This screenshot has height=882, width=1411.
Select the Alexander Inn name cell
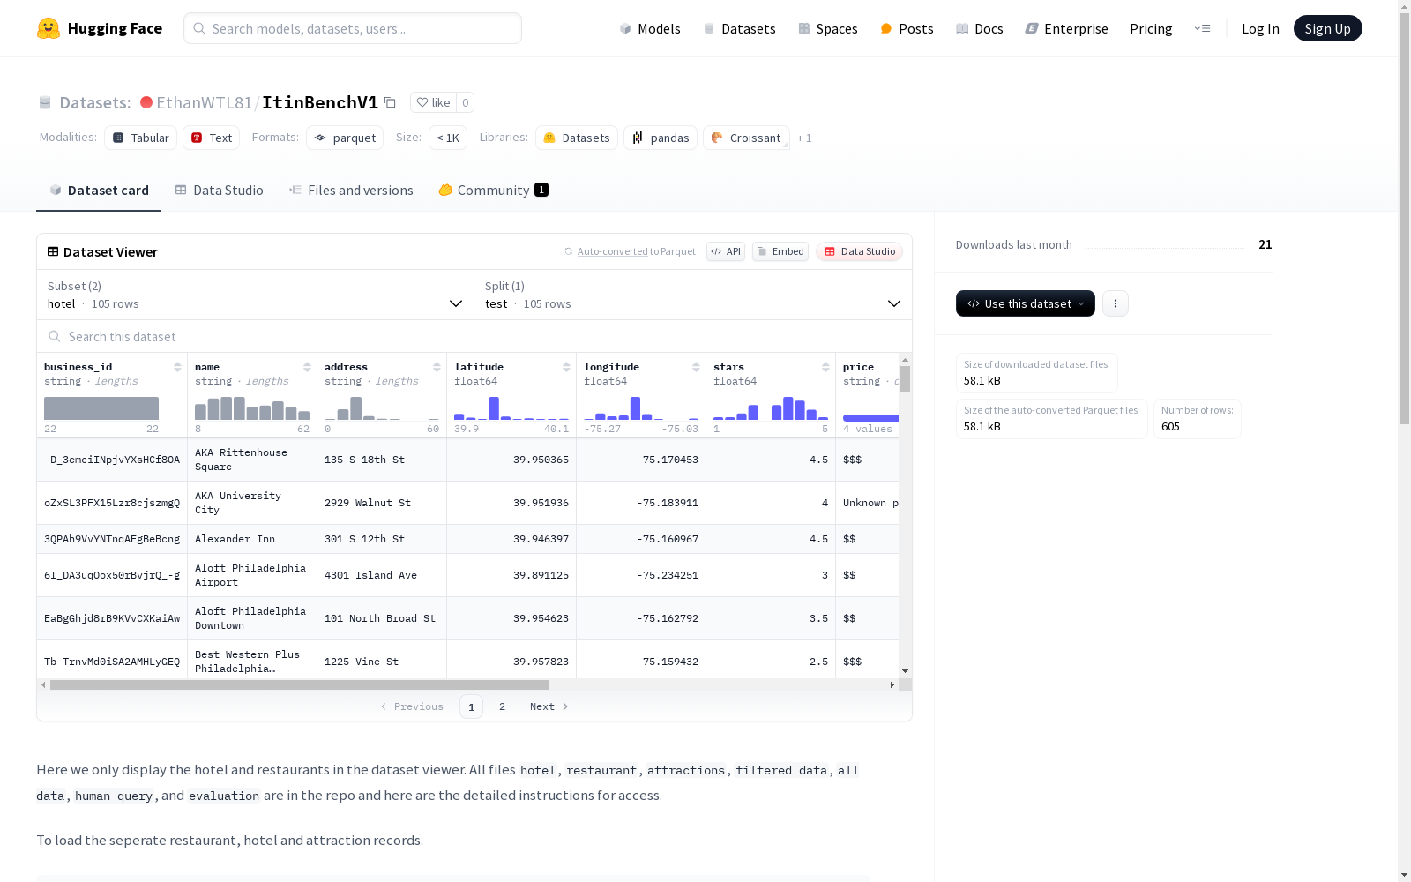click(252, 539)
